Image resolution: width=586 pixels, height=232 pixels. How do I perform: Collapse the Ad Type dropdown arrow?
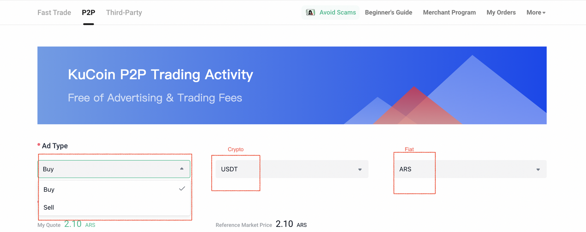click(182, 169)
